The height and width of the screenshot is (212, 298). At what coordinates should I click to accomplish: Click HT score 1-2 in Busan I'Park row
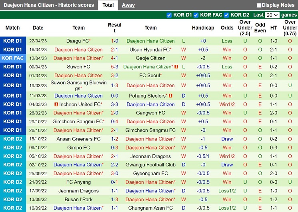[x=274, y=200]
